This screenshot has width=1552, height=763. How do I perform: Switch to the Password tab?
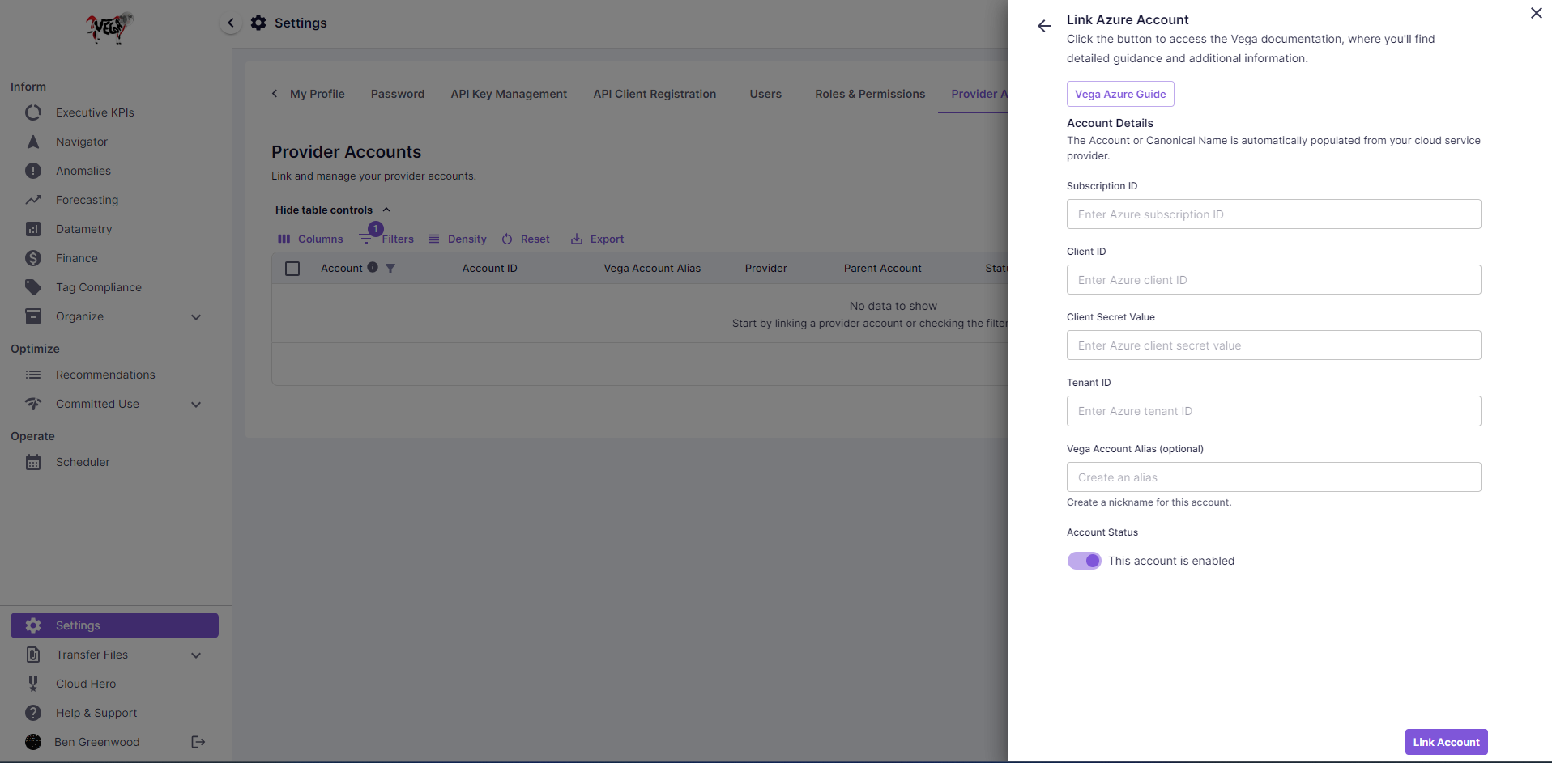point(398,94)
